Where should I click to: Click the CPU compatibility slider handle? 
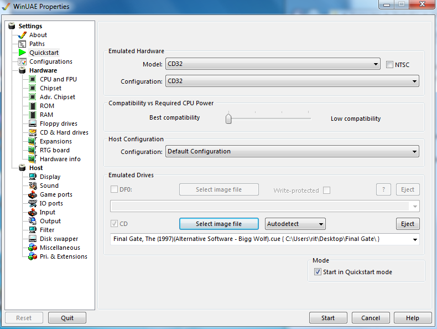[x=228, y=118]
